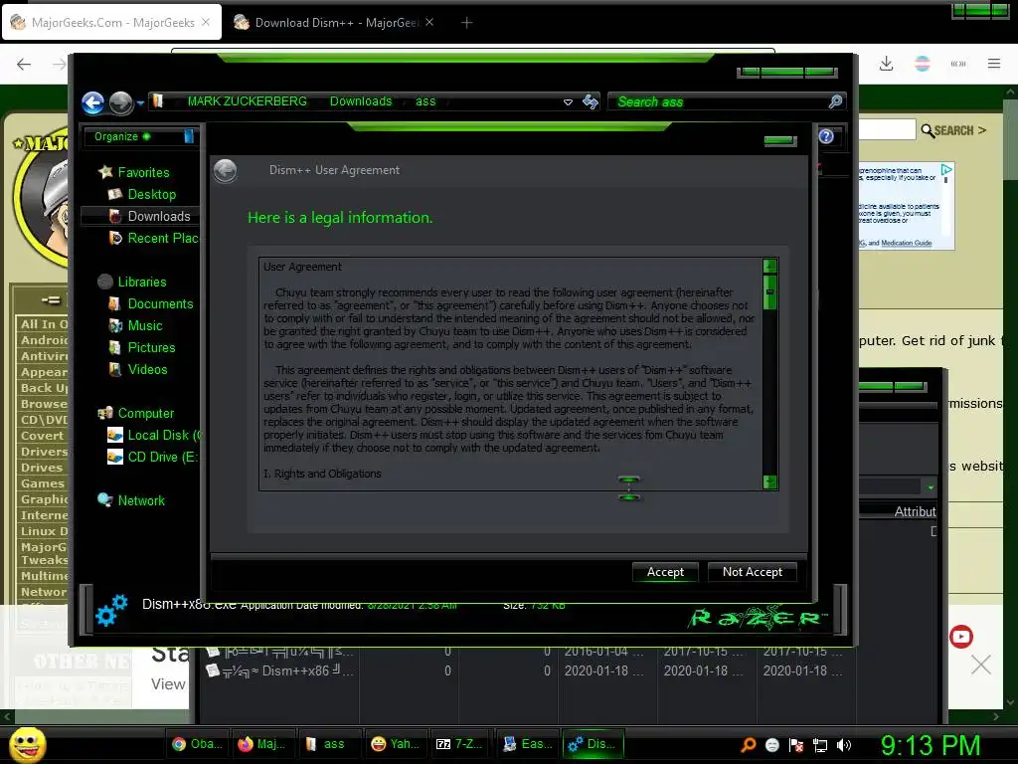Viewport: 1018px width, 764px height.
Task: Open Explorer's help question mark
Action: (826, 135)
